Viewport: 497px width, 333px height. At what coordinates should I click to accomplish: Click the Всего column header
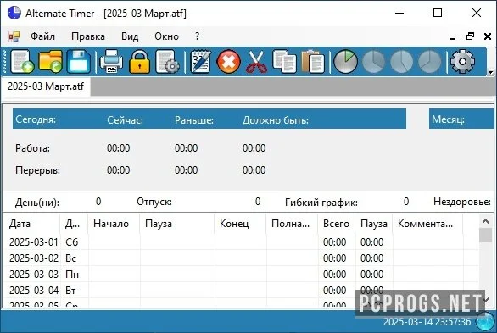coord(337,224)
